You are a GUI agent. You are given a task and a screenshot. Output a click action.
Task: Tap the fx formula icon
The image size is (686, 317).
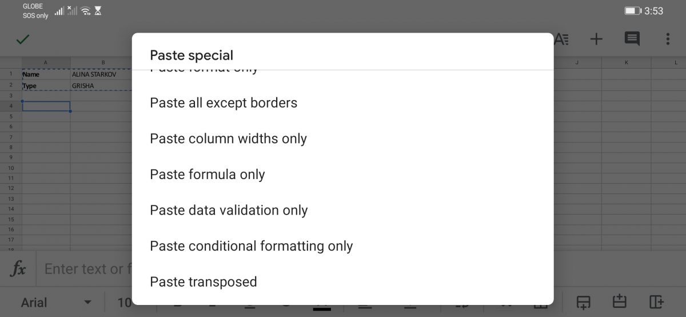(x=19, y=269)
